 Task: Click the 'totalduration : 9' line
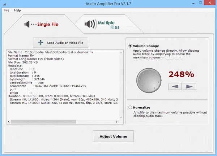tap(23, 73)
